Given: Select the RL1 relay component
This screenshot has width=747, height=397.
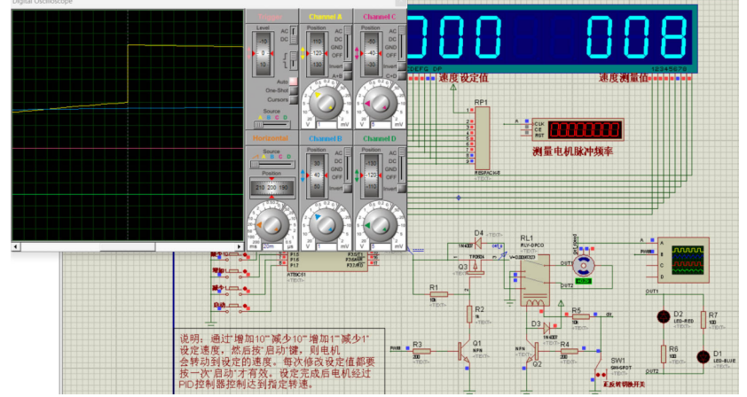Looking at the screenshot, I should (535, 281).
